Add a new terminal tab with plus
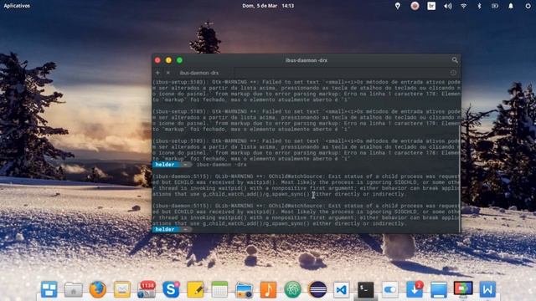Screen dimensions: 536x301 coord(157,73)
